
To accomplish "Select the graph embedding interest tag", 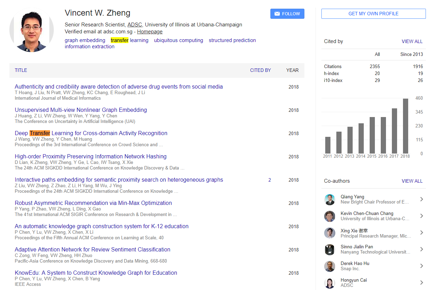I will pyautogui.click(x=85, y=40).
